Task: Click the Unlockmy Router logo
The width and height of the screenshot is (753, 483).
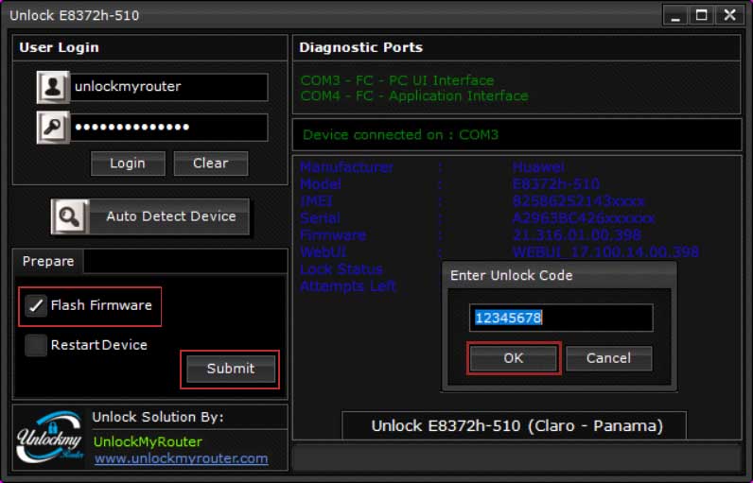Action: click(50, 436)
